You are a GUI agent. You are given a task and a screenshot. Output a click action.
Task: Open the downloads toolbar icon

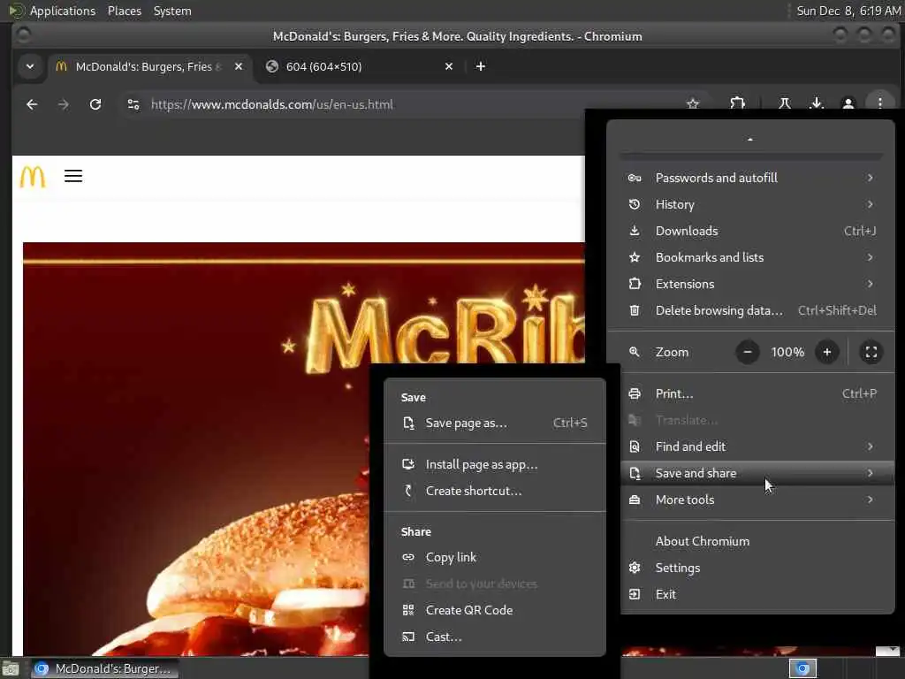816,104
